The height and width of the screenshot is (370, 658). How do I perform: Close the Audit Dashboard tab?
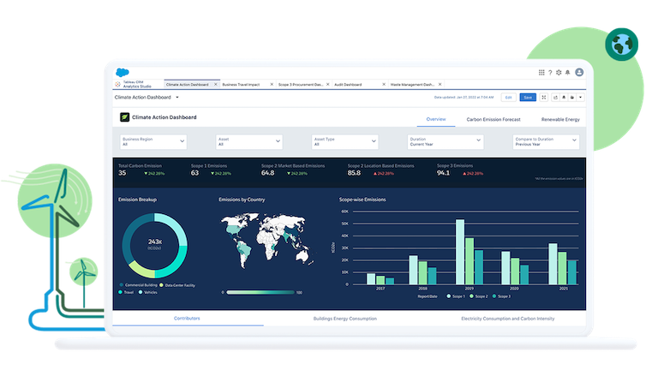tap(384, 84)
